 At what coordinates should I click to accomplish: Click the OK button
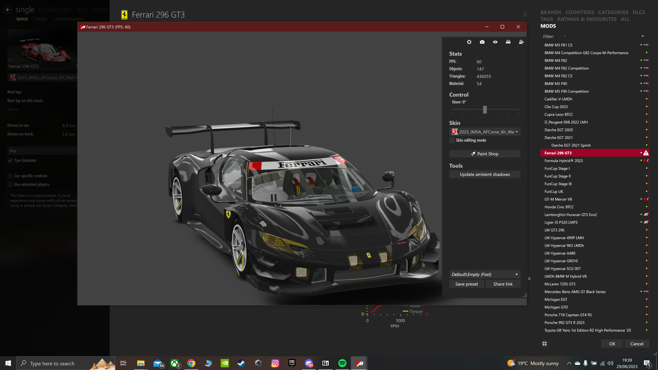tap(612, 344)
